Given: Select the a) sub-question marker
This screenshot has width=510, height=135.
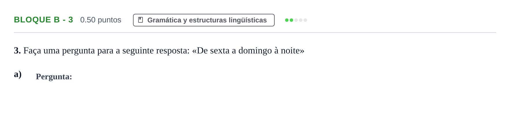Looking at the screenshot, I should [18, 74].
